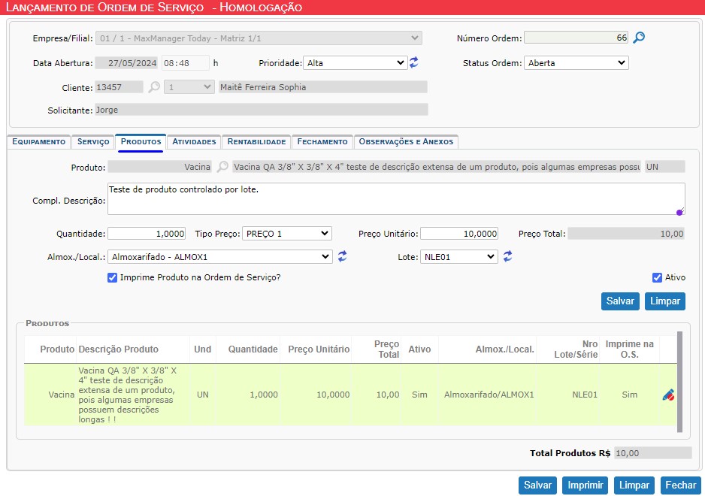Click the client name Maitê Ferreira Sophia
The height and width of the screenshot is (496, 705).
[323, 87]
